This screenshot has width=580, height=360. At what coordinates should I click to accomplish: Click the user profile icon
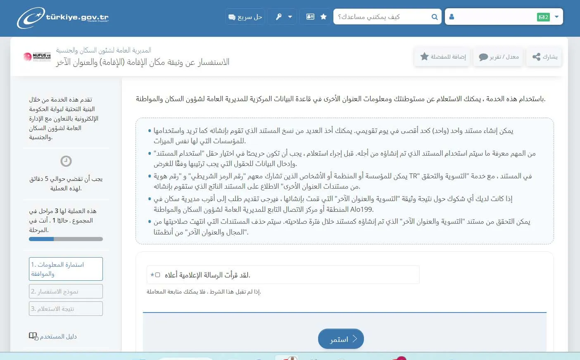pyautogui.click(x=452, y=17)
